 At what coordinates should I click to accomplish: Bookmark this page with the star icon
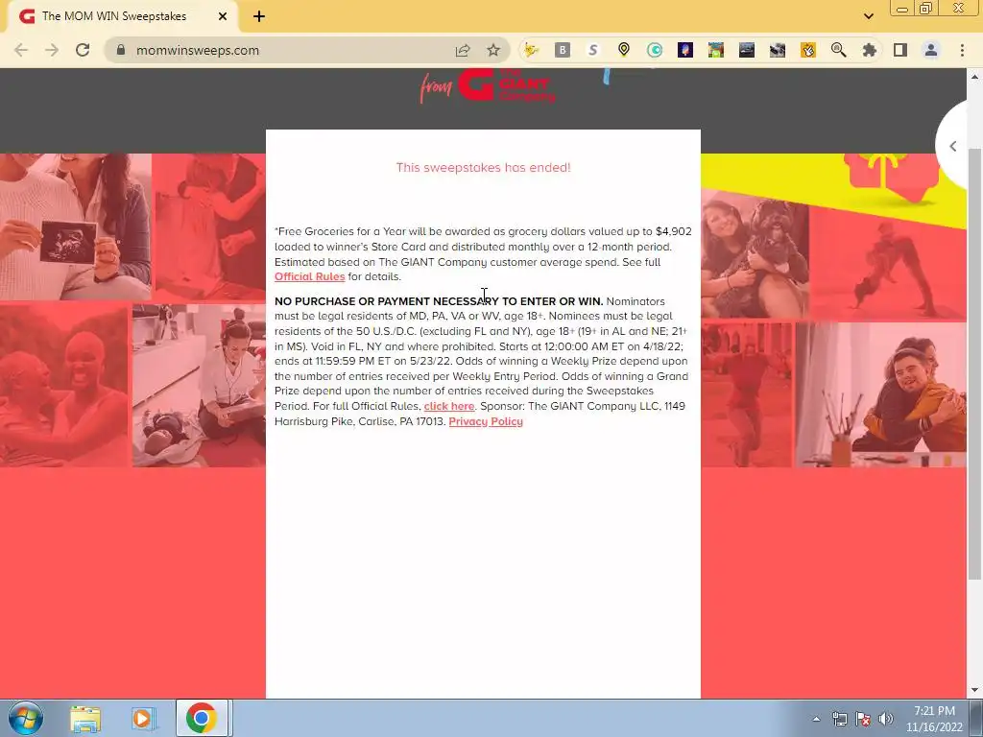(493, 50)
